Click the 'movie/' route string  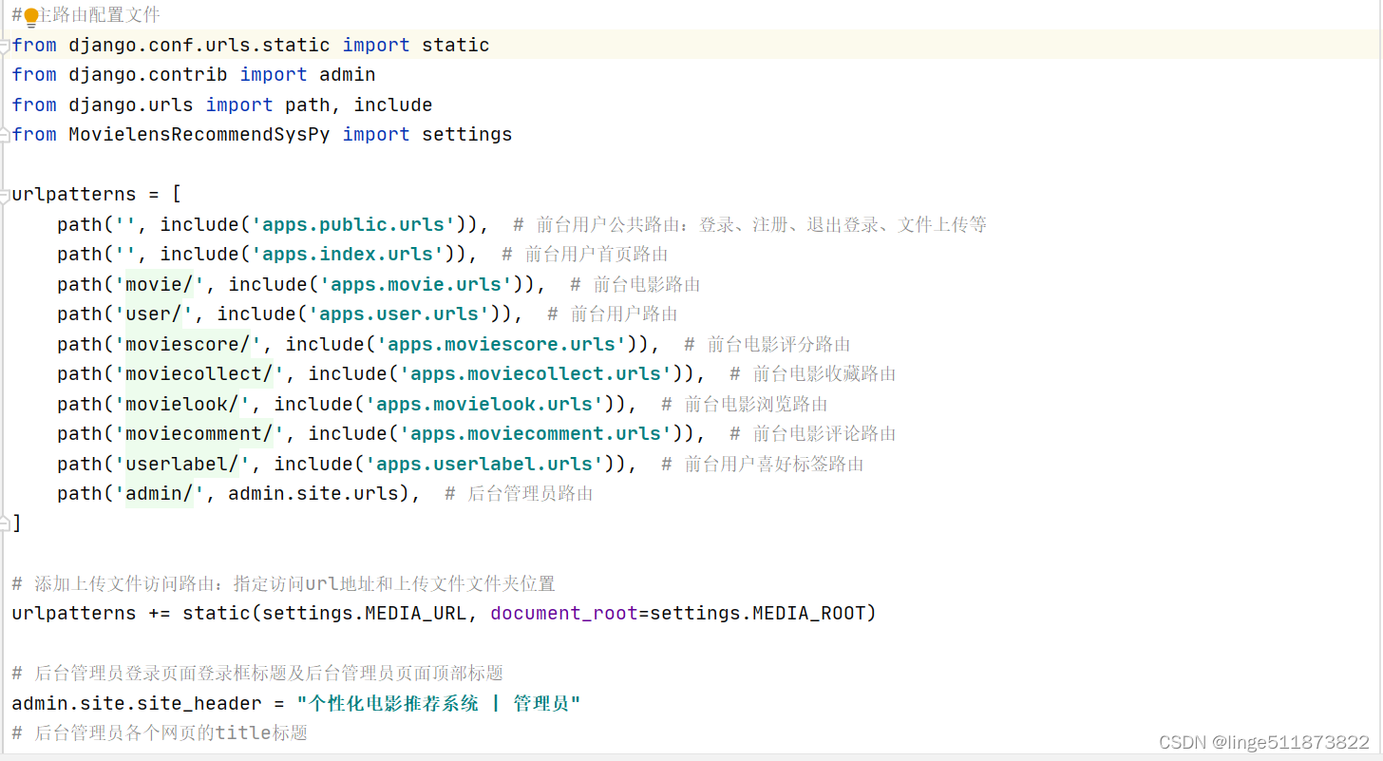click(160, 284)
